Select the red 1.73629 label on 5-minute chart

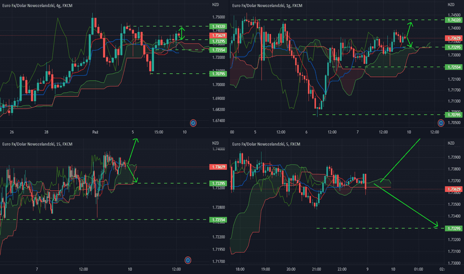[454, 189]
